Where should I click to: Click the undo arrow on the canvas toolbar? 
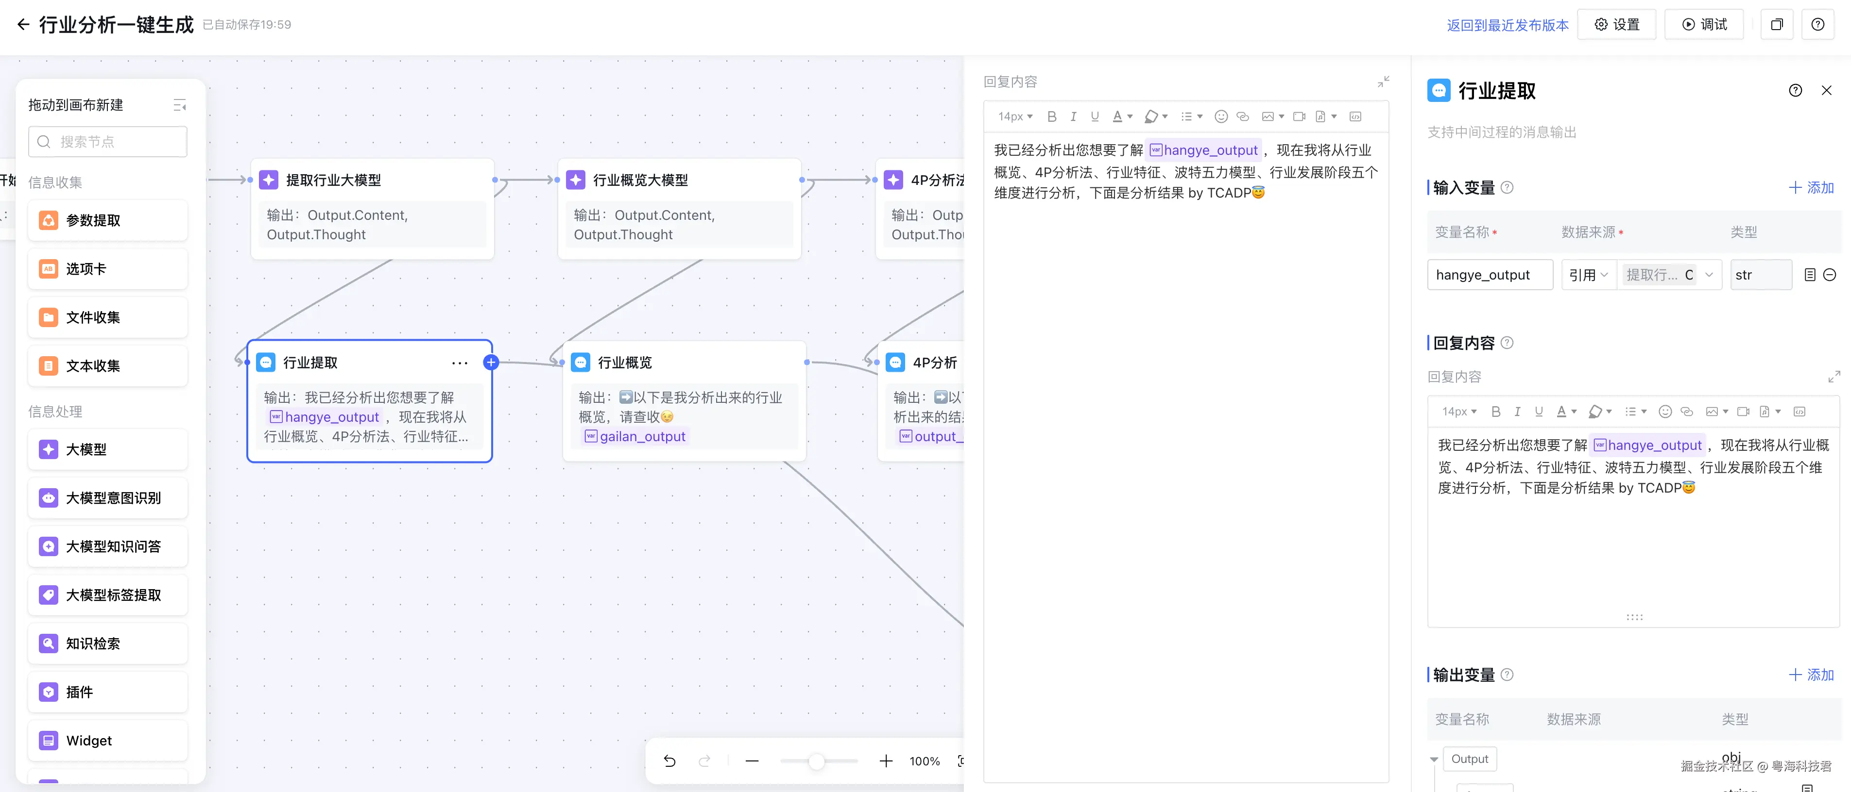(669, 761)
